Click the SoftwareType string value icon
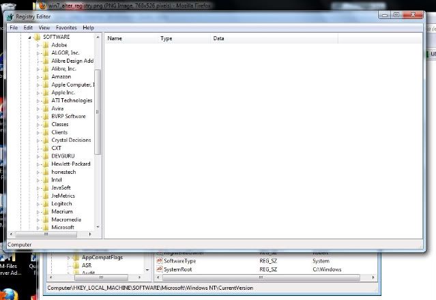The width and height of the screenshot is (436, 300). (160, 261)
